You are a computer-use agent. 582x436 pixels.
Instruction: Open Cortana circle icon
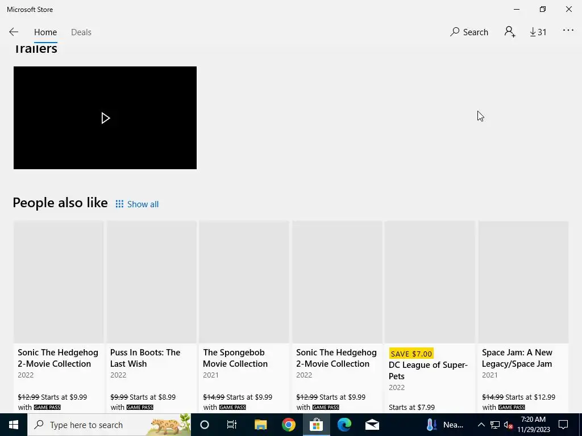(x=205, y=425)
